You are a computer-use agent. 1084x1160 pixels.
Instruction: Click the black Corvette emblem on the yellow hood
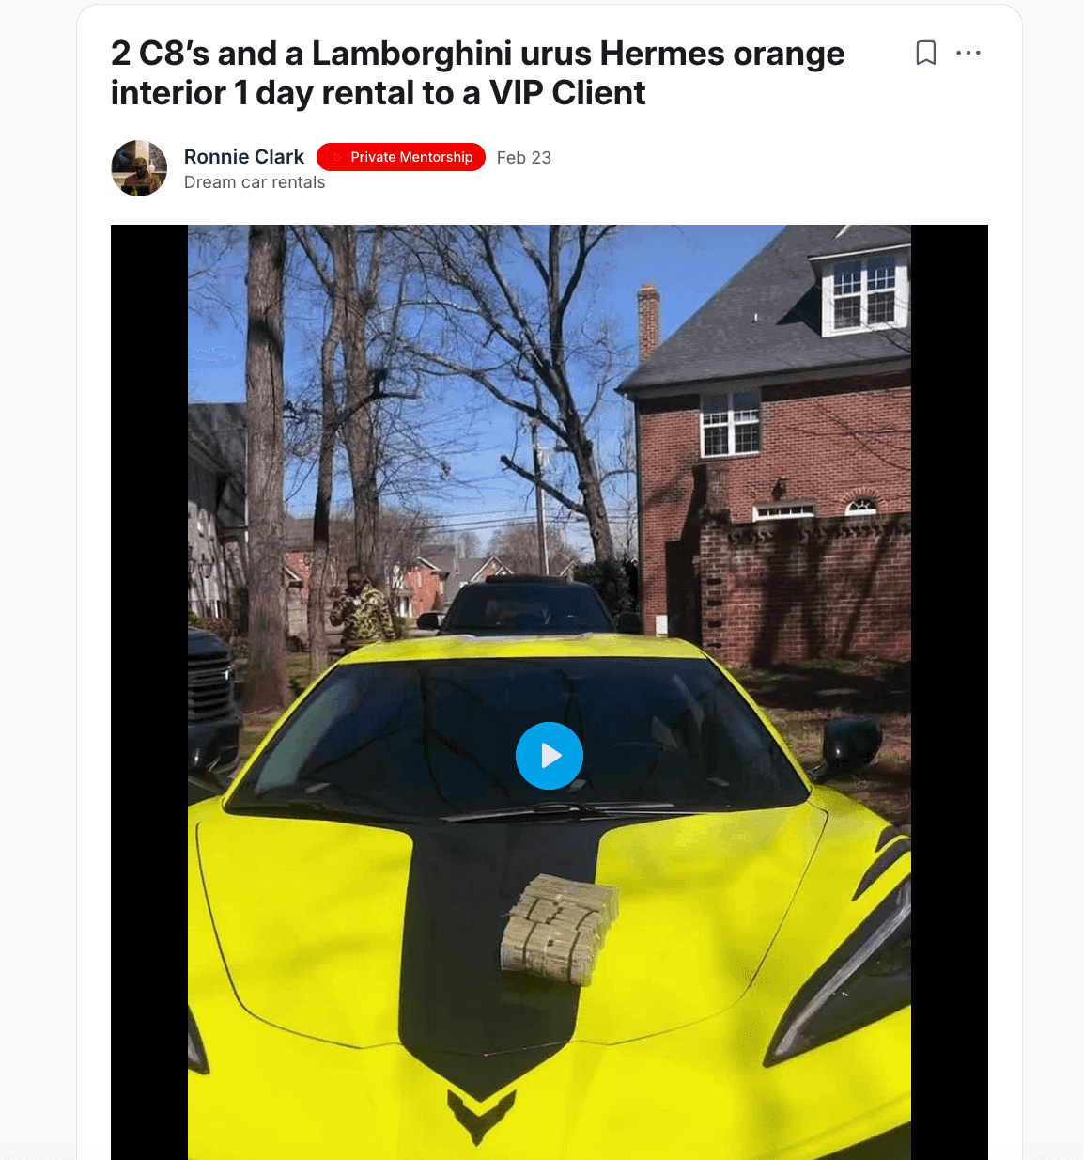click(480, 1115)
